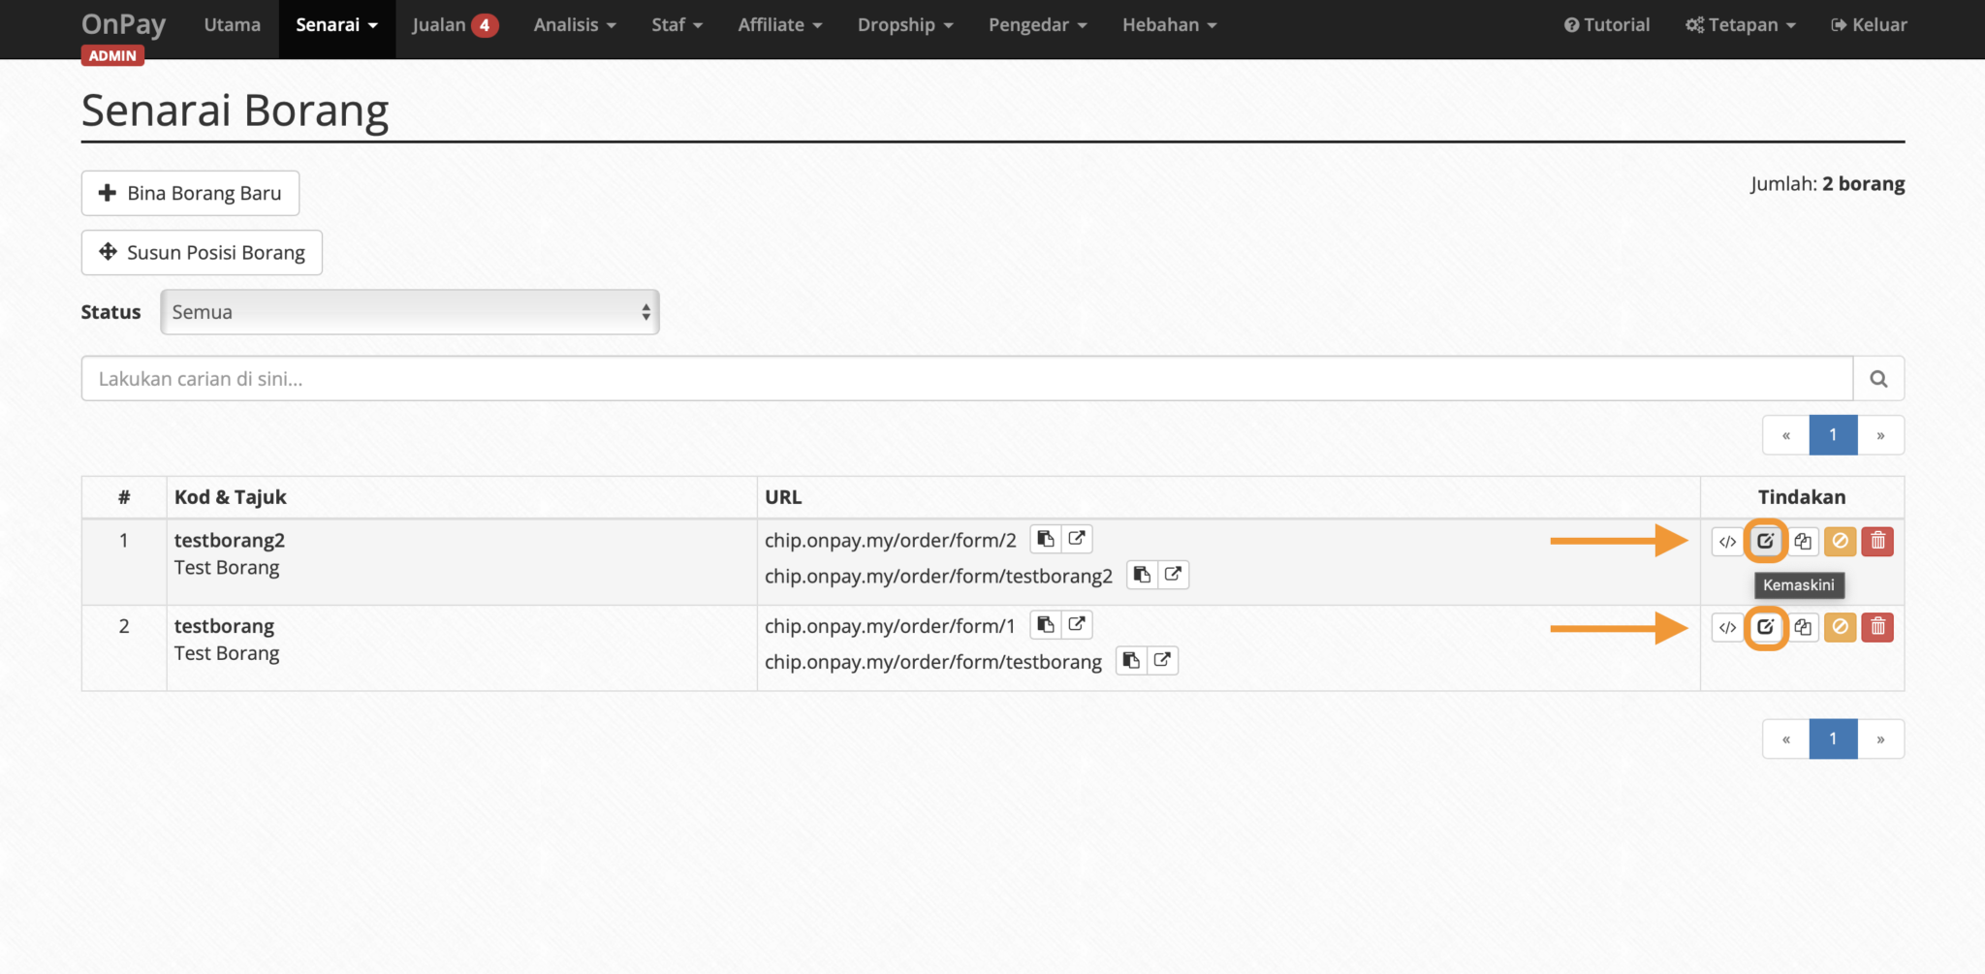Copy the chip.onpay.my/order/form/testborang URL

coord(1131,661)
